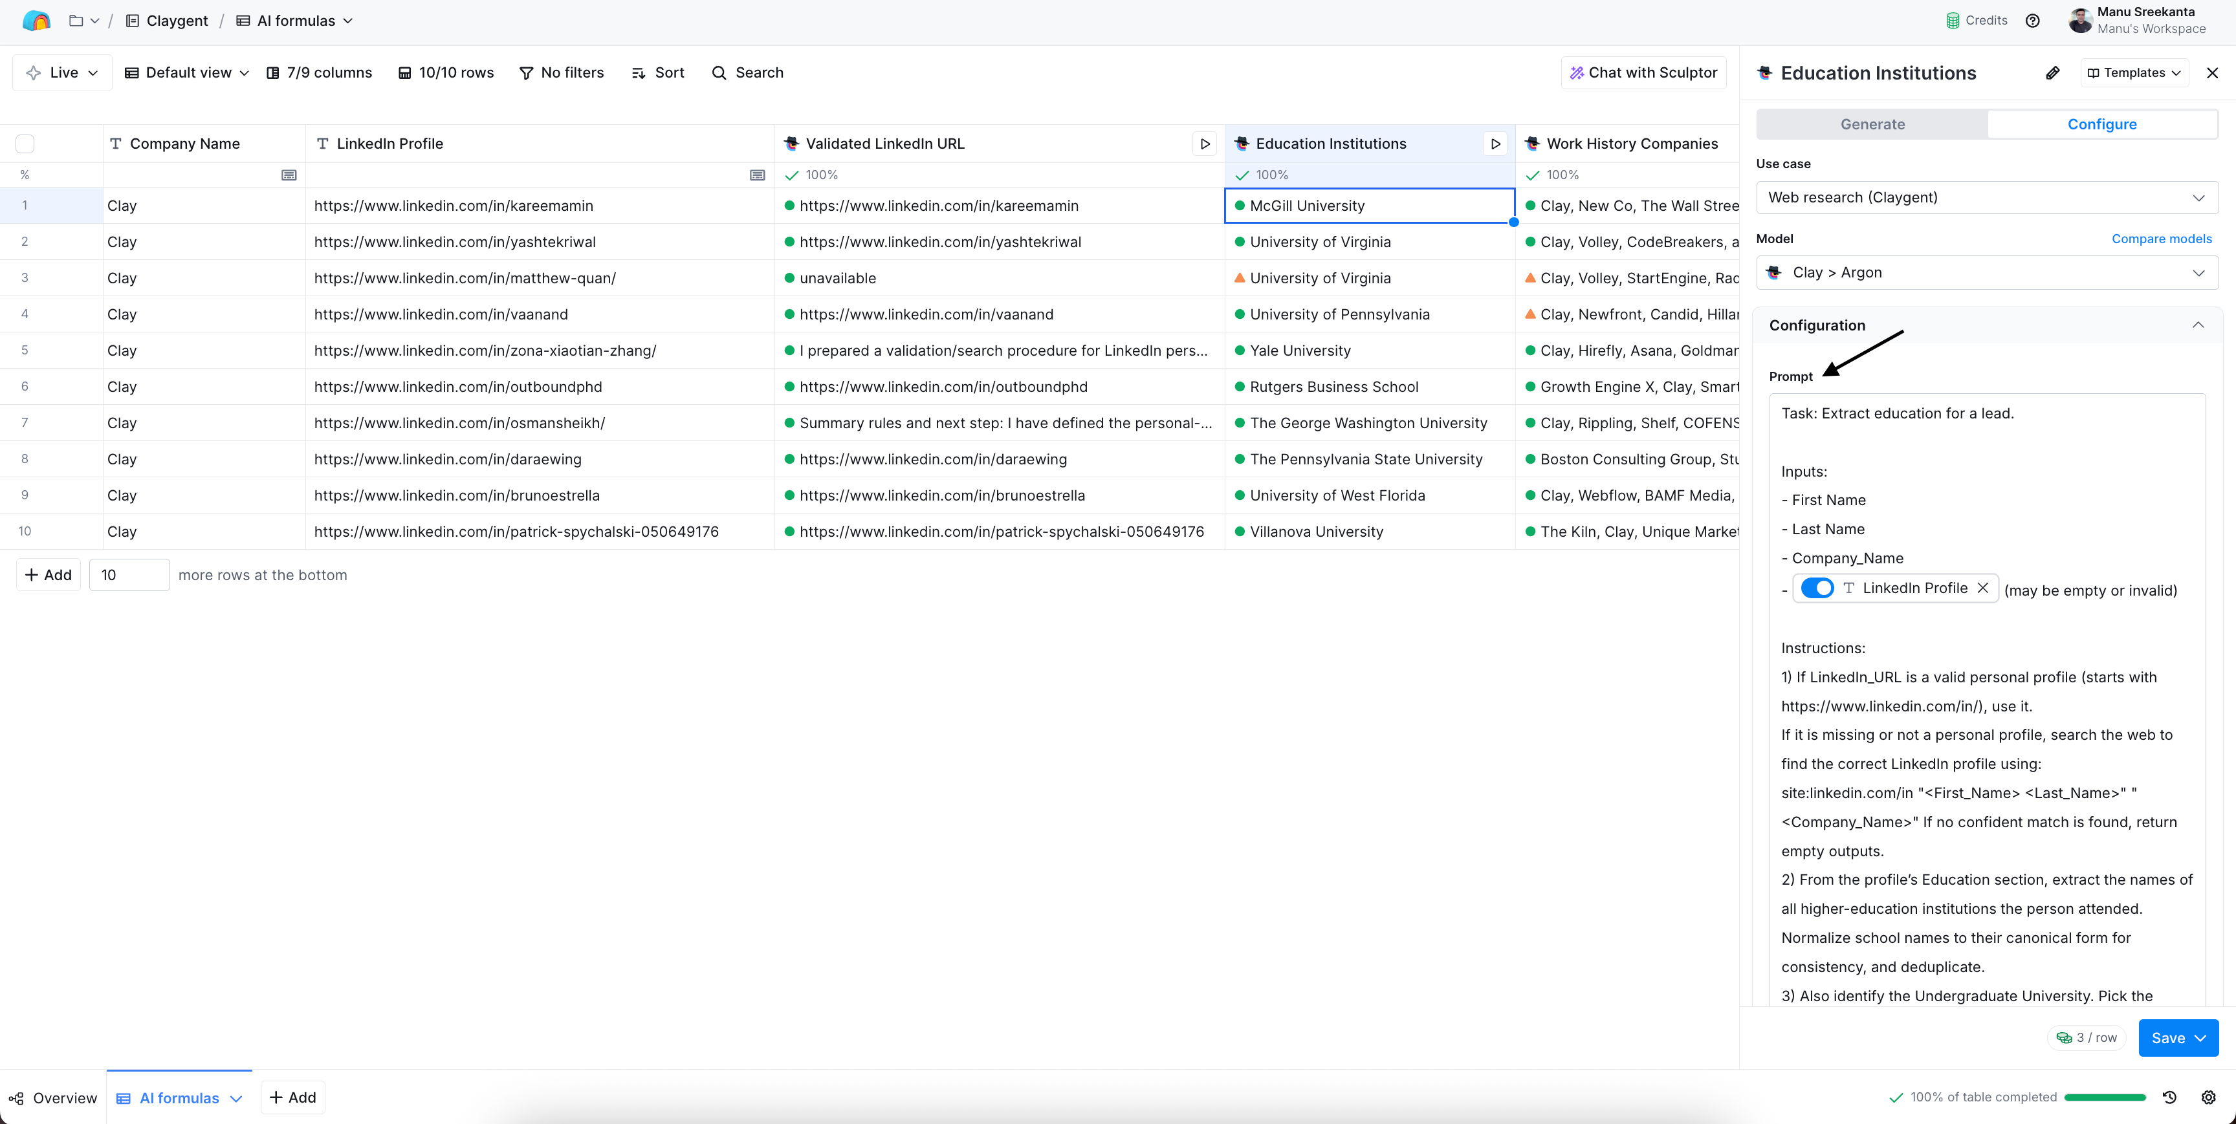Open the Credits indicator icon
Viewport: 2236px width, 1124px height.
point(1952,21)
